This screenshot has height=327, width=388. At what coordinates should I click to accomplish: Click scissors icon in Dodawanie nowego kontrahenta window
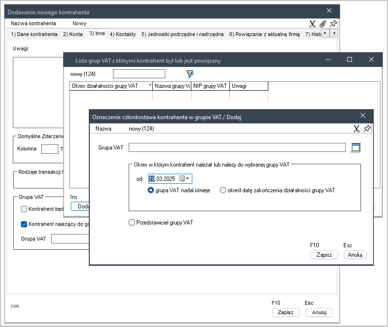[312, 24]
